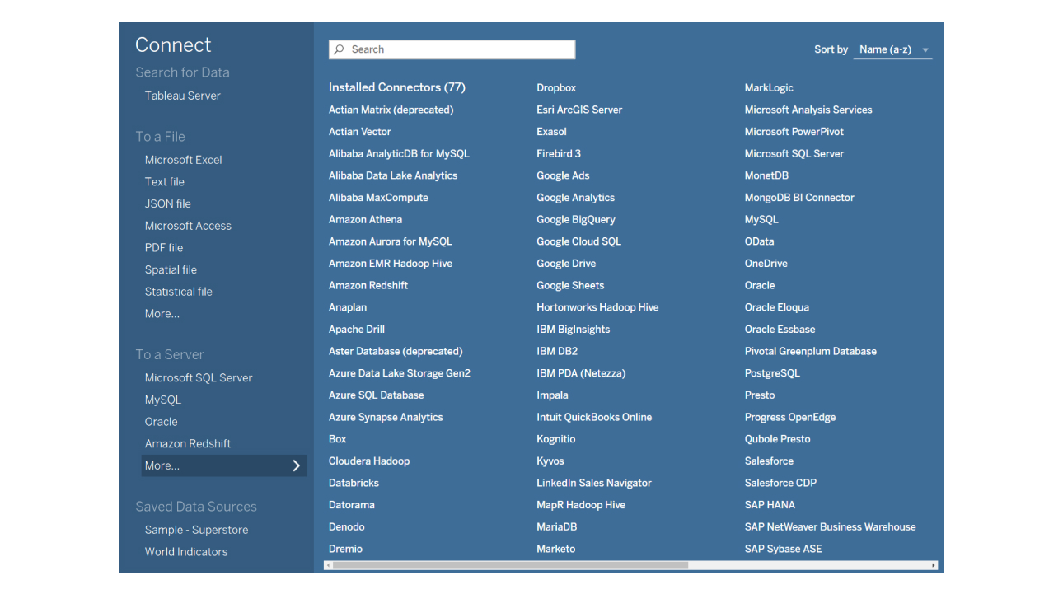This screenshot has width=1063, height=594.
Task: Choose MongoDB BI Connector
Action: pyautogui.click(x=799, y=198)
